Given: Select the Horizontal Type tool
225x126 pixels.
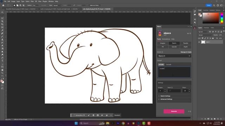Looking at the screenshot, I should tap(2, 61).
